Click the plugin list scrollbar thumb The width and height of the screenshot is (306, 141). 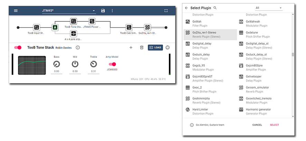pos(293,55)
